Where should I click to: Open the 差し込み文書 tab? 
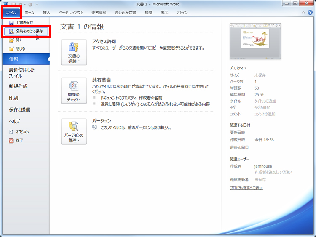coord(126,13)
